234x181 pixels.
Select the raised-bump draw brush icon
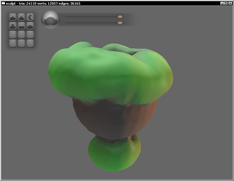(13, 17)
